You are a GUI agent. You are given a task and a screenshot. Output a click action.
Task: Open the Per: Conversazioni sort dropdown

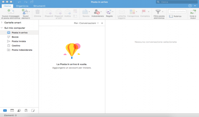[x=86, y=23]
